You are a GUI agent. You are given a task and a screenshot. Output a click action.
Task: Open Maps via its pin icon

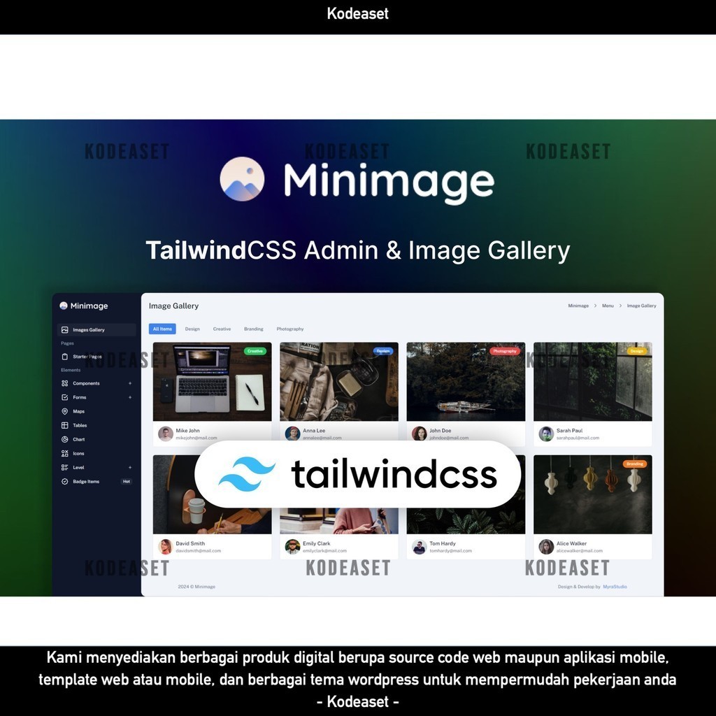pos(64,411)
